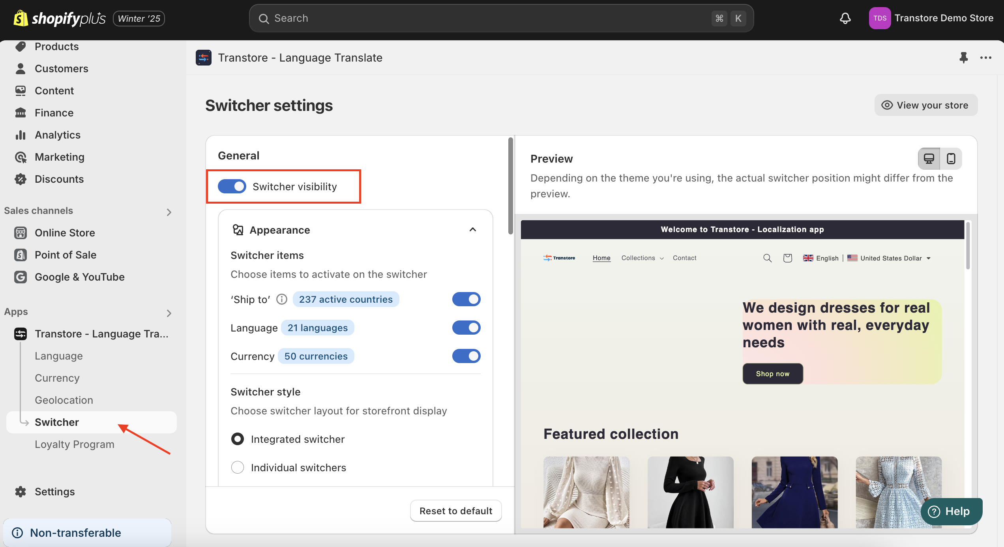The height and width of the screenshot is (547, 1004).
Task: Toggle Switcher visibility off
Action: click(x=232, y=186)
